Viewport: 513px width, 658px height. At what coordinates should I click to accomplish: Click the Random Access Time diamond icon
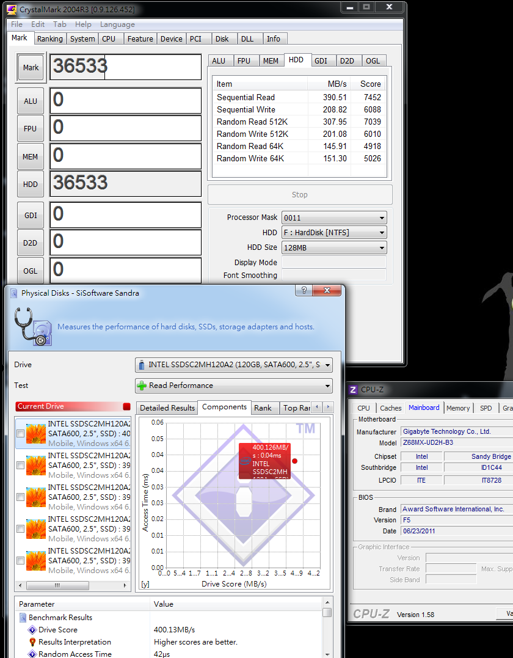click(32, 654)
